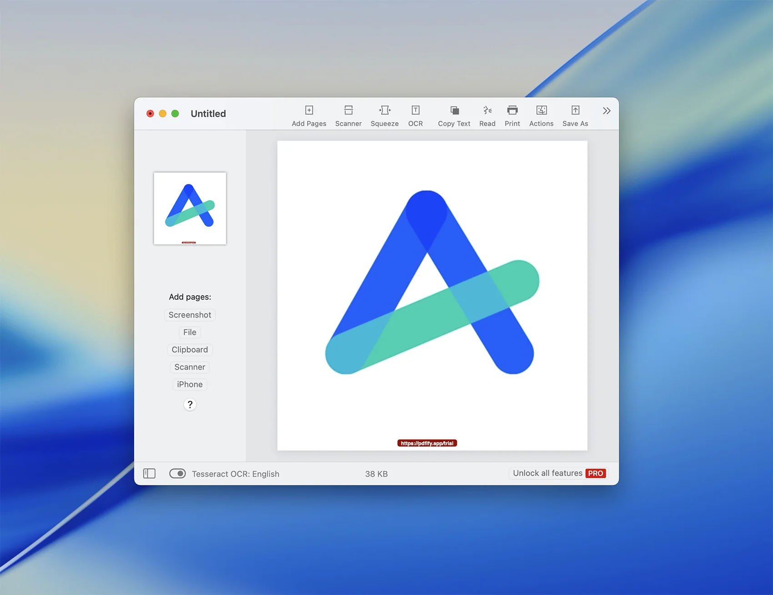Open the Actions toolbar item
This screenshot has width=773, height=595.
tap(541, 110)
